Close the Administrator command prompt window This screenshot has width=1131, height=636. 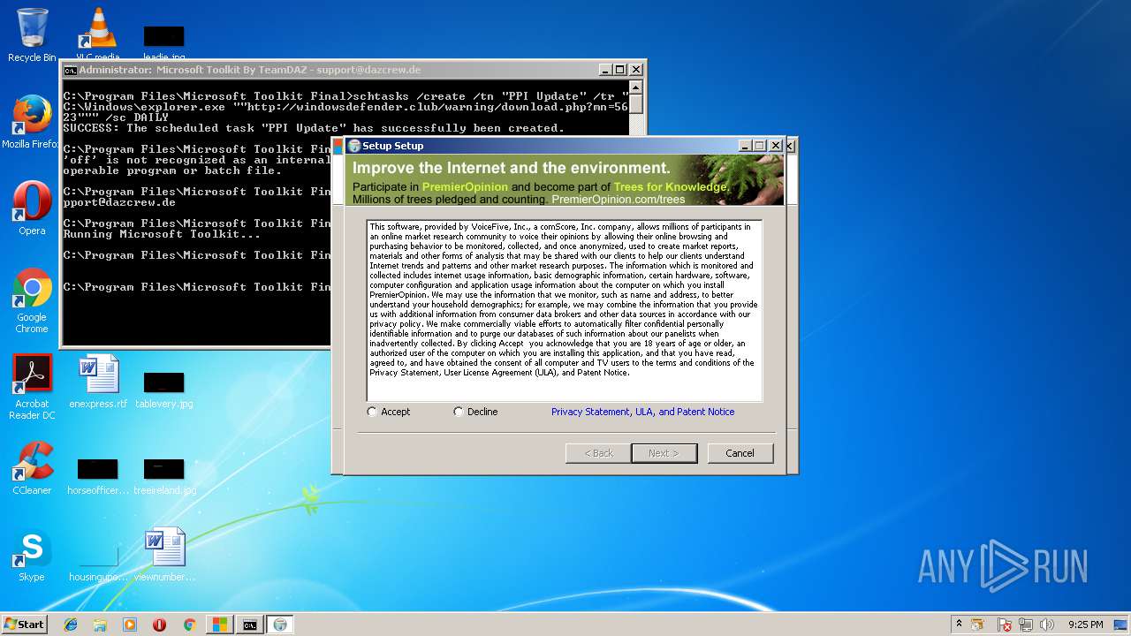click(x=636, y=70)
